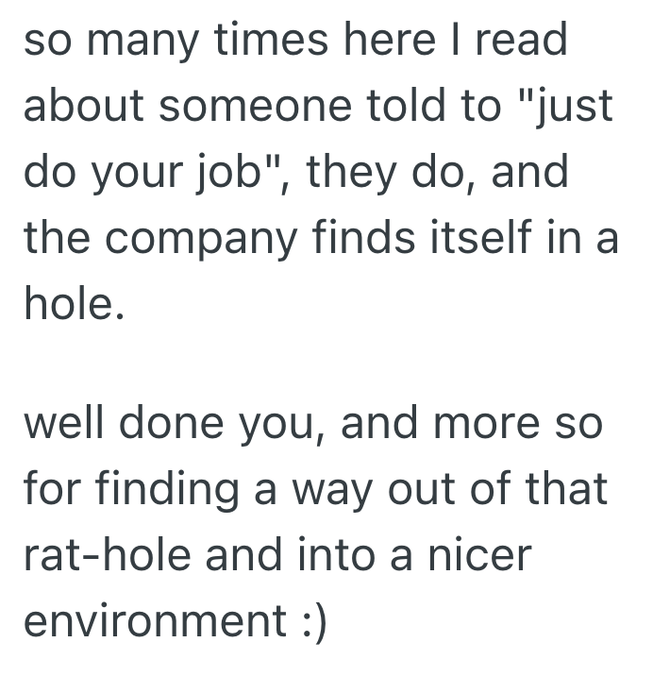Click the word "about" starting the second line

point(81,110)
